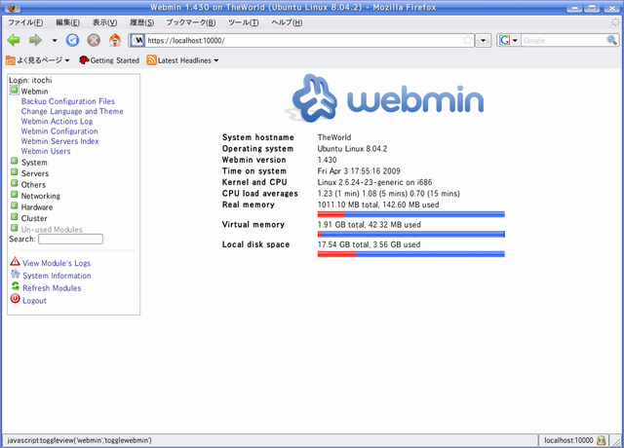Viewport: 624px width, 448px height.
Task: Open Change Language and Theme
Action: (72, 111)
